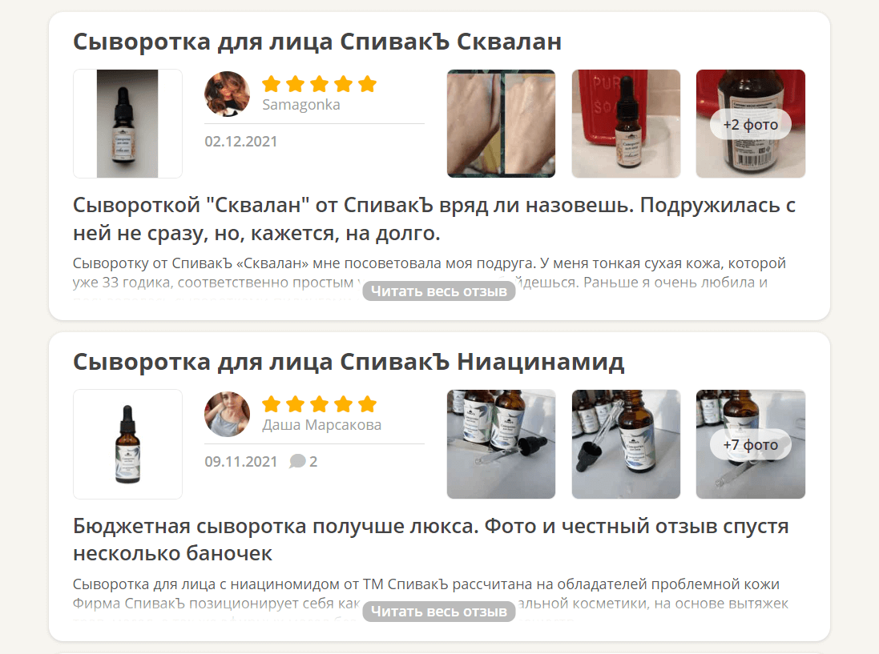Open the Сквалан serum product thumbnail
This screenshot has height=654, width=879.
click(128, 124)
